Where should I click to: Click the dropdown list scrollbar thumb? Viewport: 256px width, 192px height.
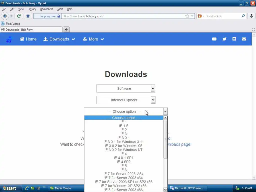(165, 139)
